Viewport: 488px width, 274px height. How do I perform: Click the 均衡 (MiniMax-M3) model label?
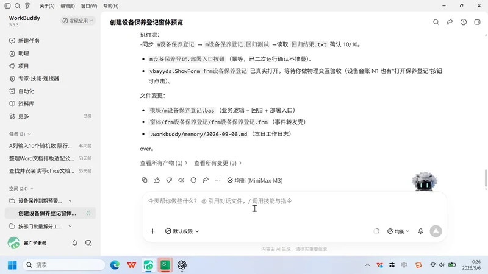[x=255, y=180]
